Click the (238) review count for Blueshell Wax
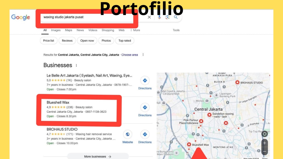The height and width of the screenshot is (159, 283). coord(70,107)
